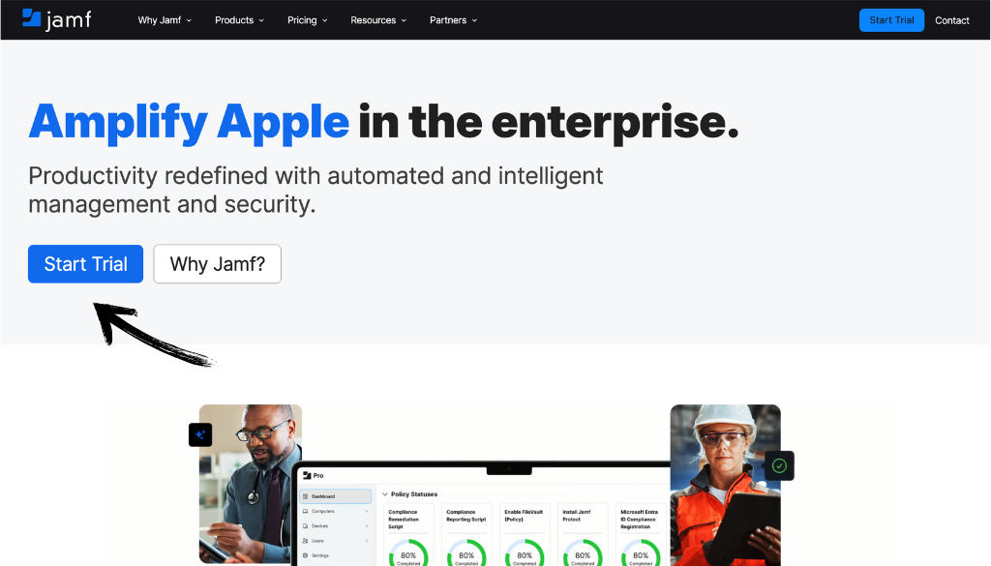Click the Compliance Remediation Script progress ring
991x566 pixels.
[408, 555]
